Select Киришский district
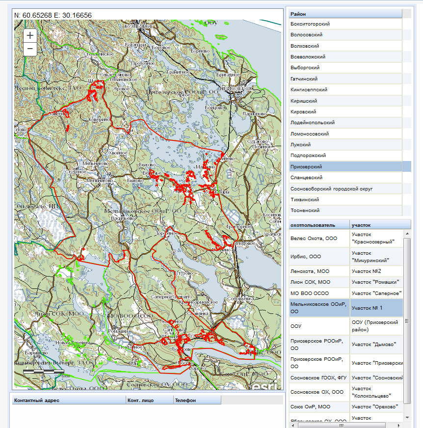Screen dimensions: 423x428 tap(345, 101)
